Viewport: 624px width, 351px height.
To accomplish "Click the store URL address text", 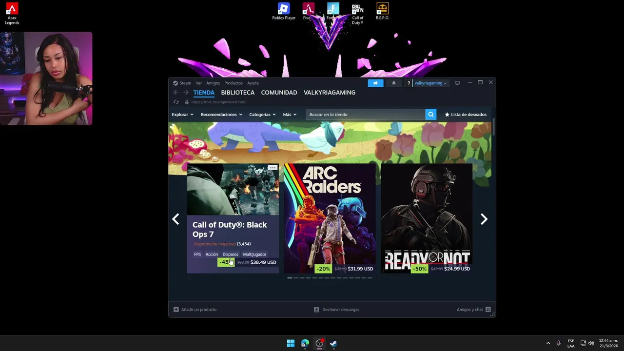I will pos(219,102).
